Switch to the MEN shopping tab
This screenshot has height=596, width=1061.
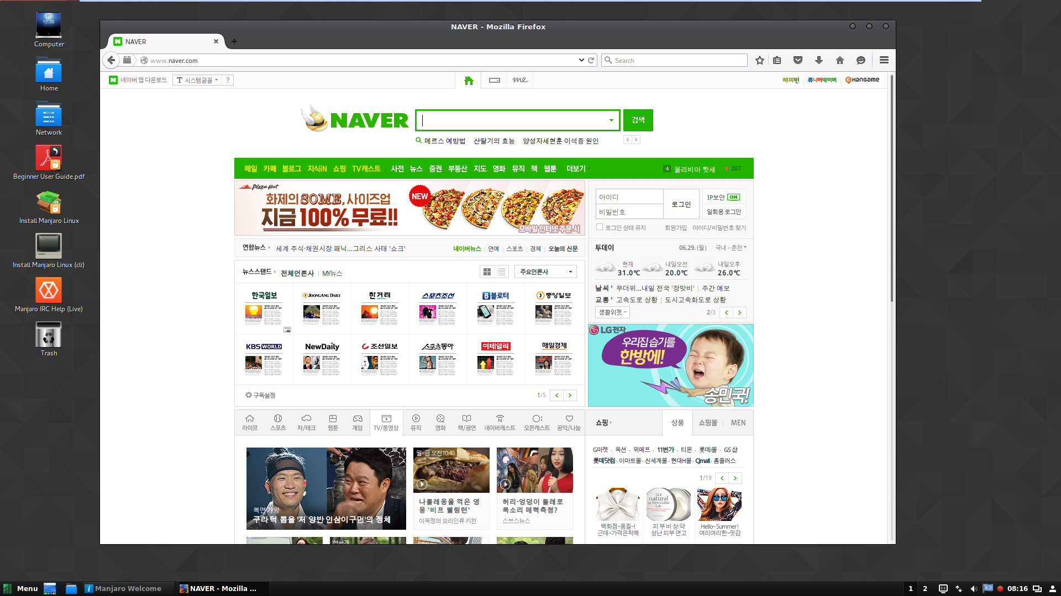738,423
